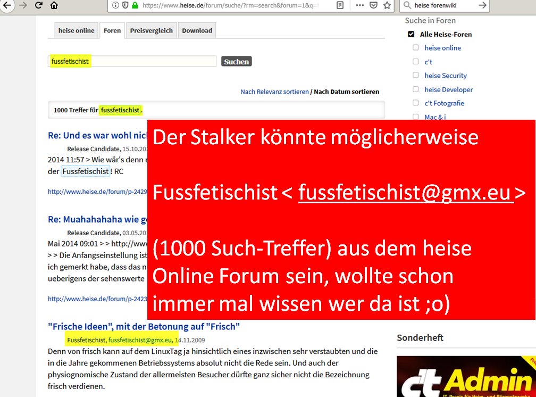Check the 'Mac & i' checkbox

coord(415,117)
